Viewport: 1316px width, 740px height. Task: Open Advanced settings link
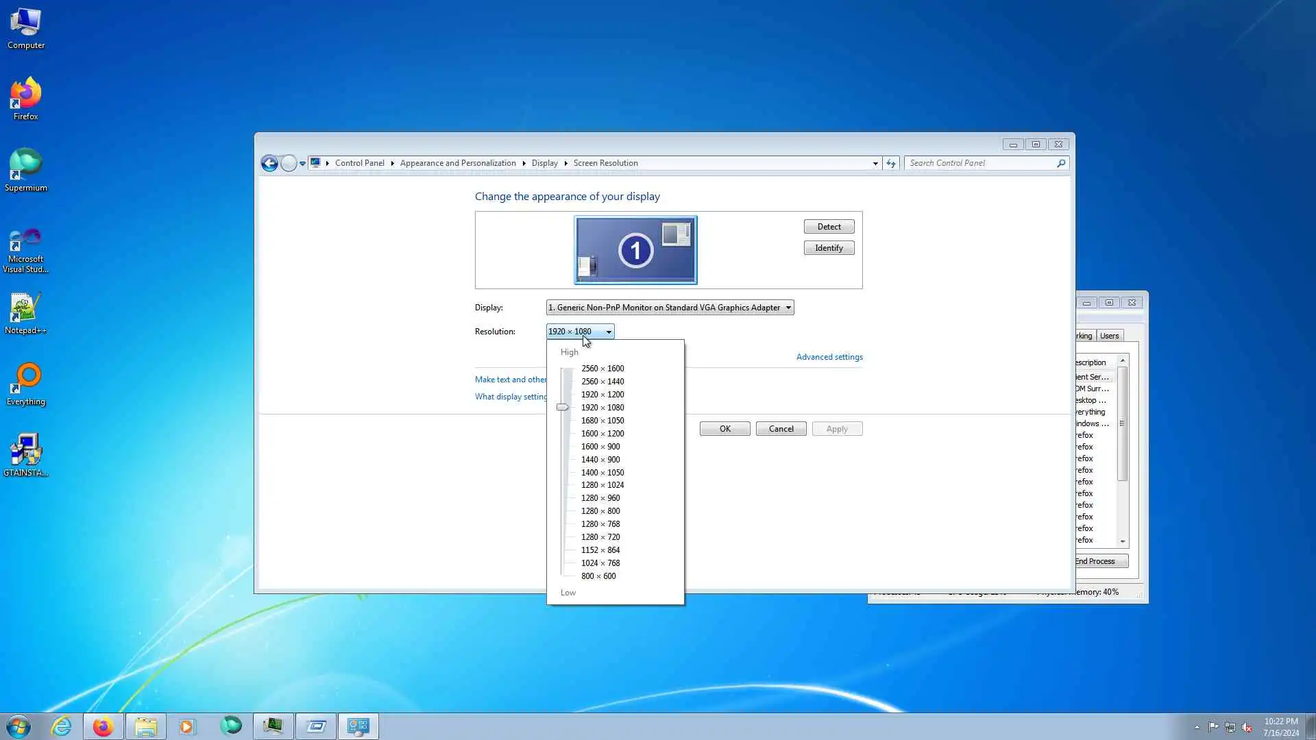pyautogui.click(x=829, y=357)
